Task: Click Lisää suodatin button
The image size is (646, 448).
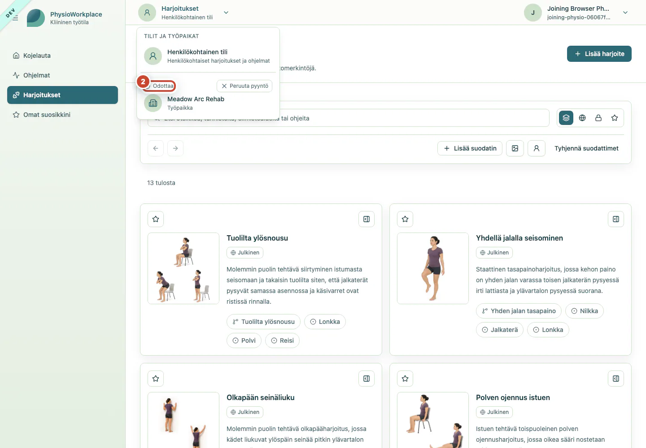Action: coord(470,148)
